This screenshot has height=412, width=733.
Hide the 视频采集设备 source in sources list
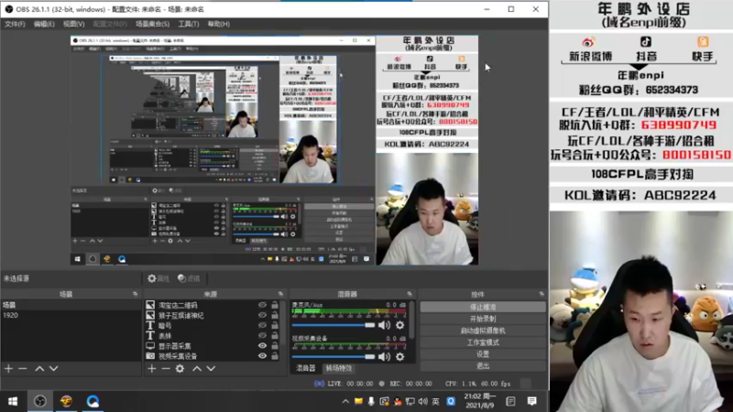(262, 356)
